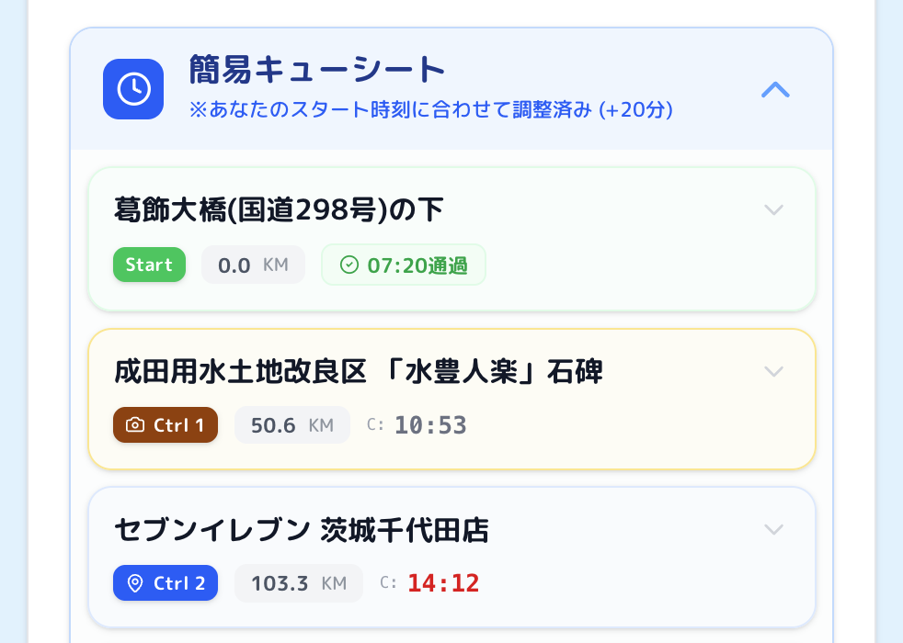This screenshot has width=903, height=643.
Task: Click the start time adjustment note (+20分)
Action: [431, 110]
